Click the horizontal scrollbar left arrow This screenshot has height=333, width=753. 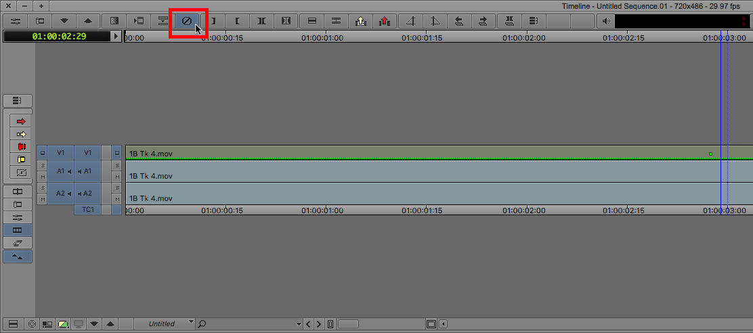442,324
